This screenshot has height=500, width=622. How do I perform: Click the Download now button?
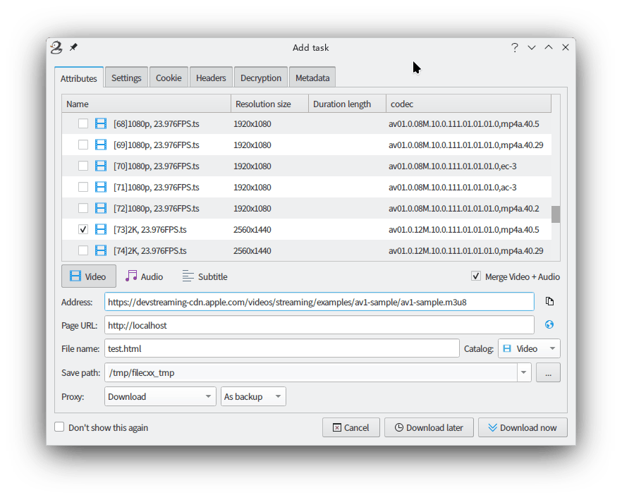[x=523, y=427]
